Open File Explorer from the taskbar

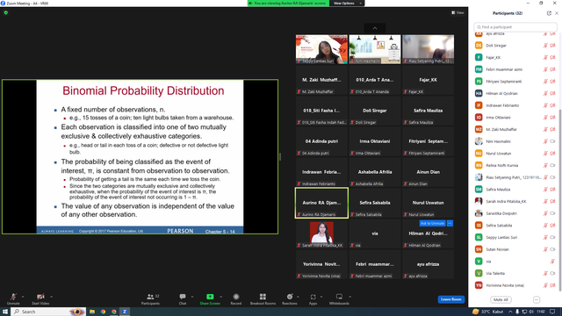(x=92, y=312)
